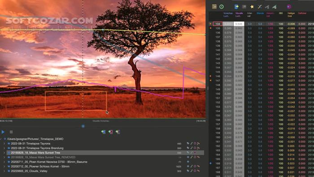Select the highlighted frame 134 cell in the table
Viewport: 314px width, 177px height.
click(x=218, y=24)
